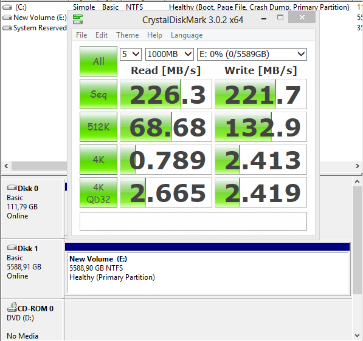Click the 512K write result 132.9

pos(261,127)
